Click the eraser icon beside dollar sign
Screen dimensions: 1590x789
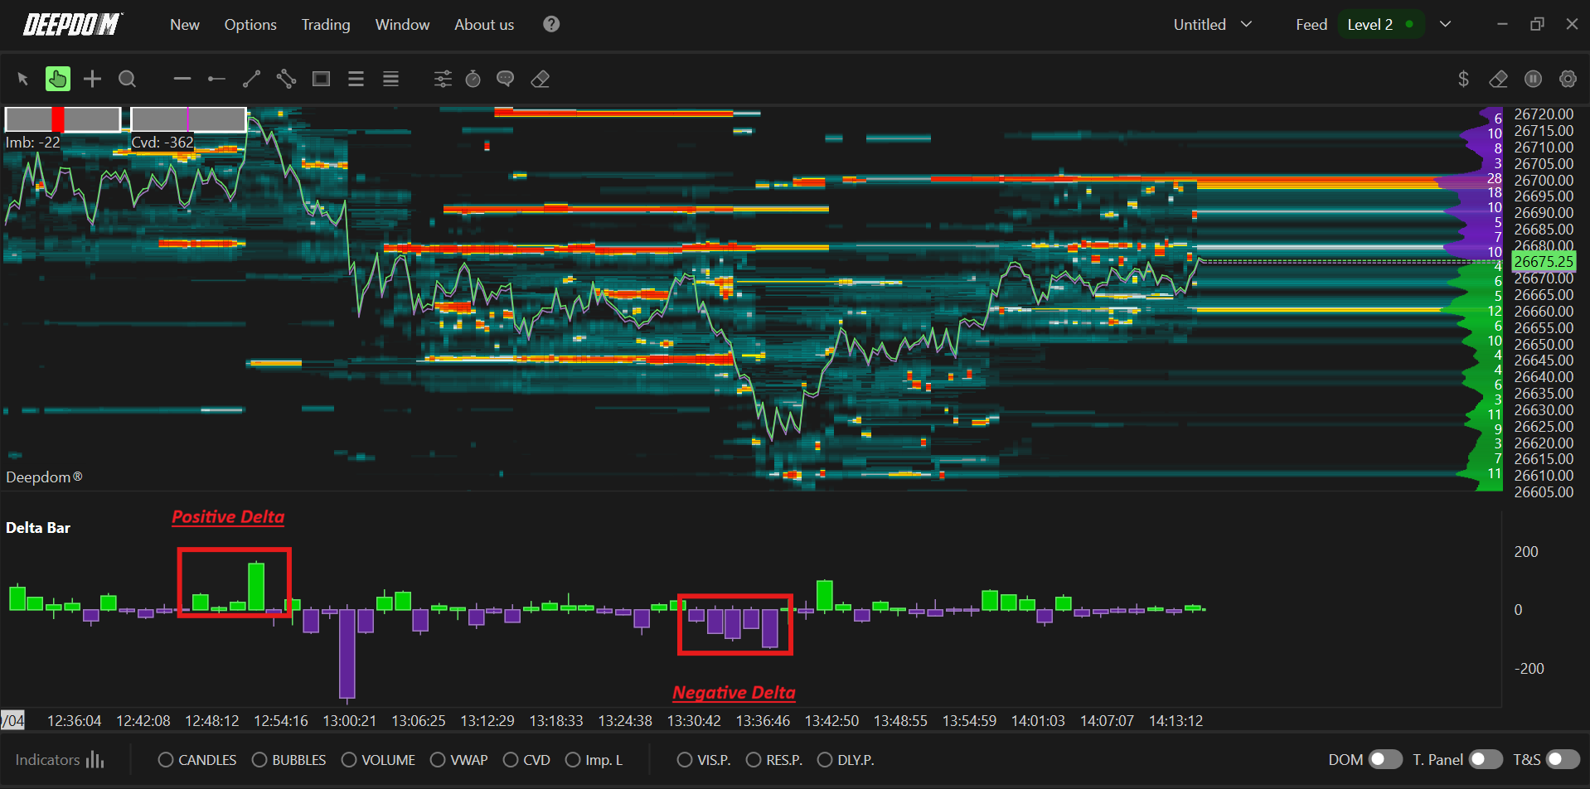pyautogui.click(x=1498, y=79)
